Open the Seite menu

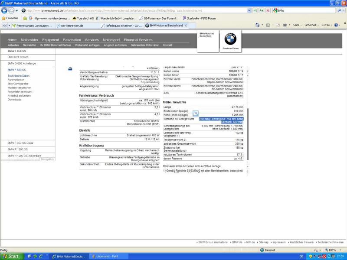coord(297,25)
